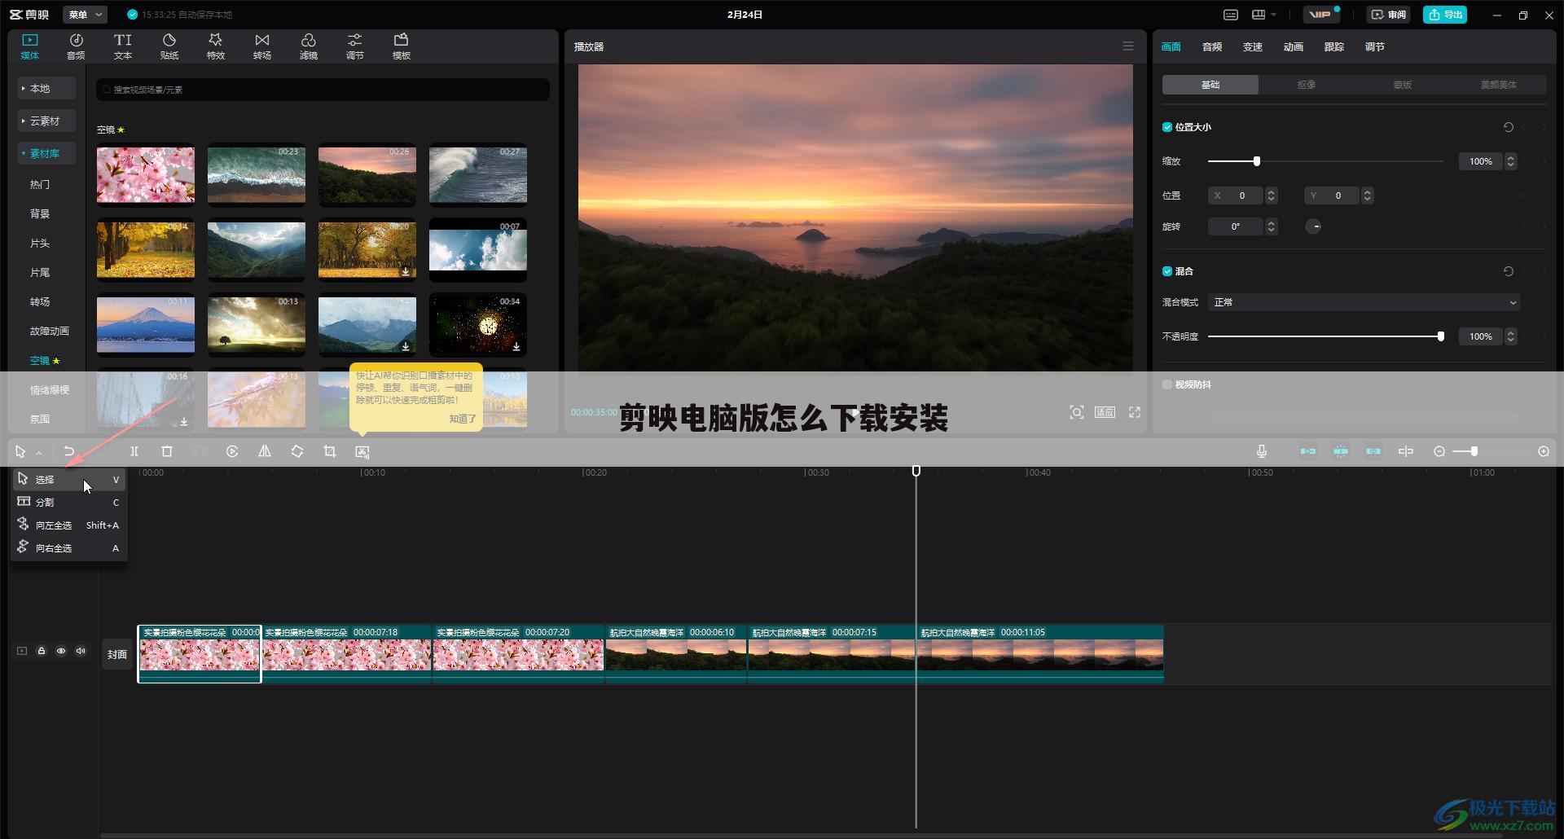Click the preview axis icon beside zoom-out
The height and width of the screenshot is (839, 1564).
1406,451
